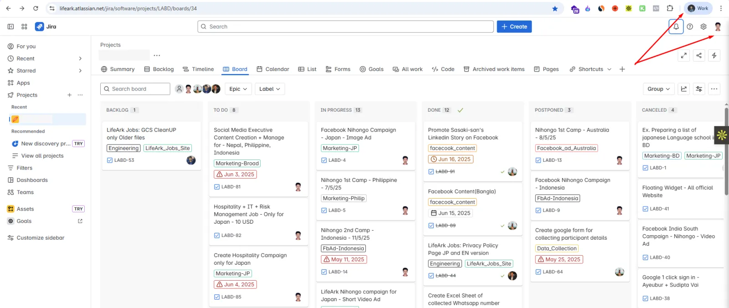The width and height of the screenshot is (729, 308).
Task: Click into the Search board field
Action: (135, 89)
